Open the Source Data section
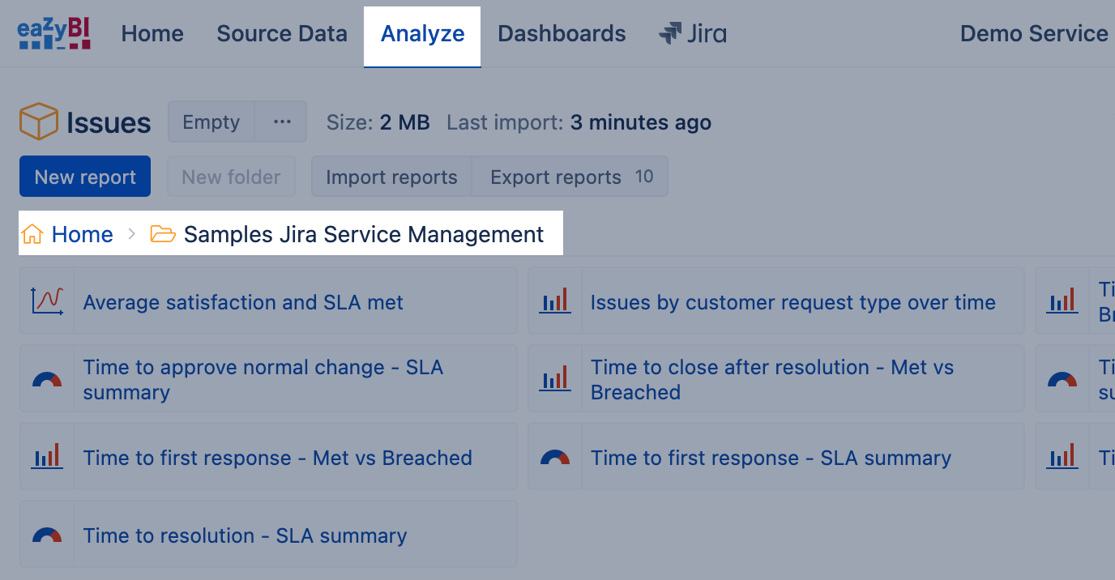 [282, 33]
